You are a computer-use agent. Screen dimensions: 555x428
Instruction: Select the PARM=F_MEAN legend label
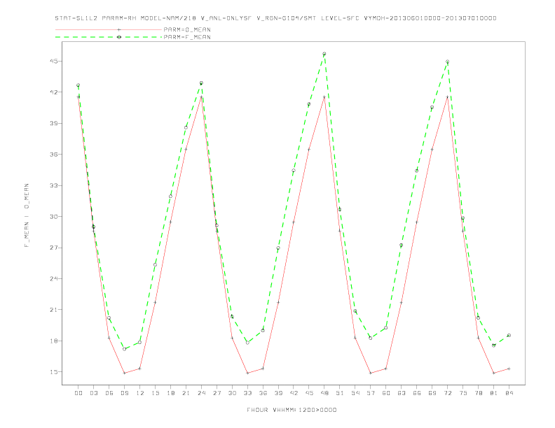(x=187, y=37)
